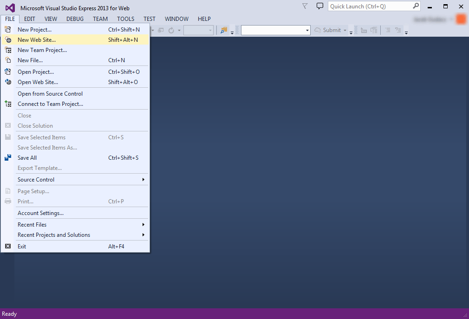
Task: Open overflow options at the toolbar's right end
Action: [x=406, y=33]
